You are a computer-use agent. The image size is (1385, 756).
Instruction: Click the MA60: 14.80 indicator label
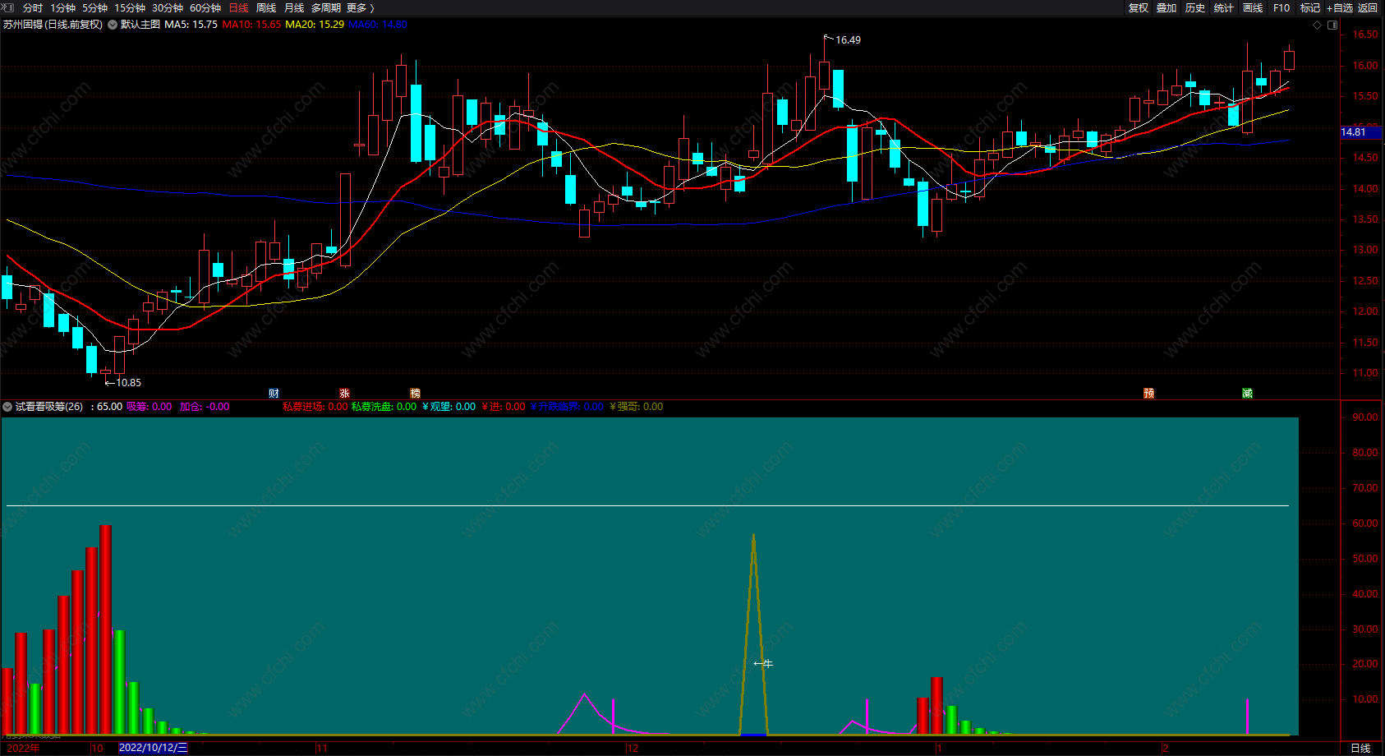pyautogui.click(x=378, y=25)
